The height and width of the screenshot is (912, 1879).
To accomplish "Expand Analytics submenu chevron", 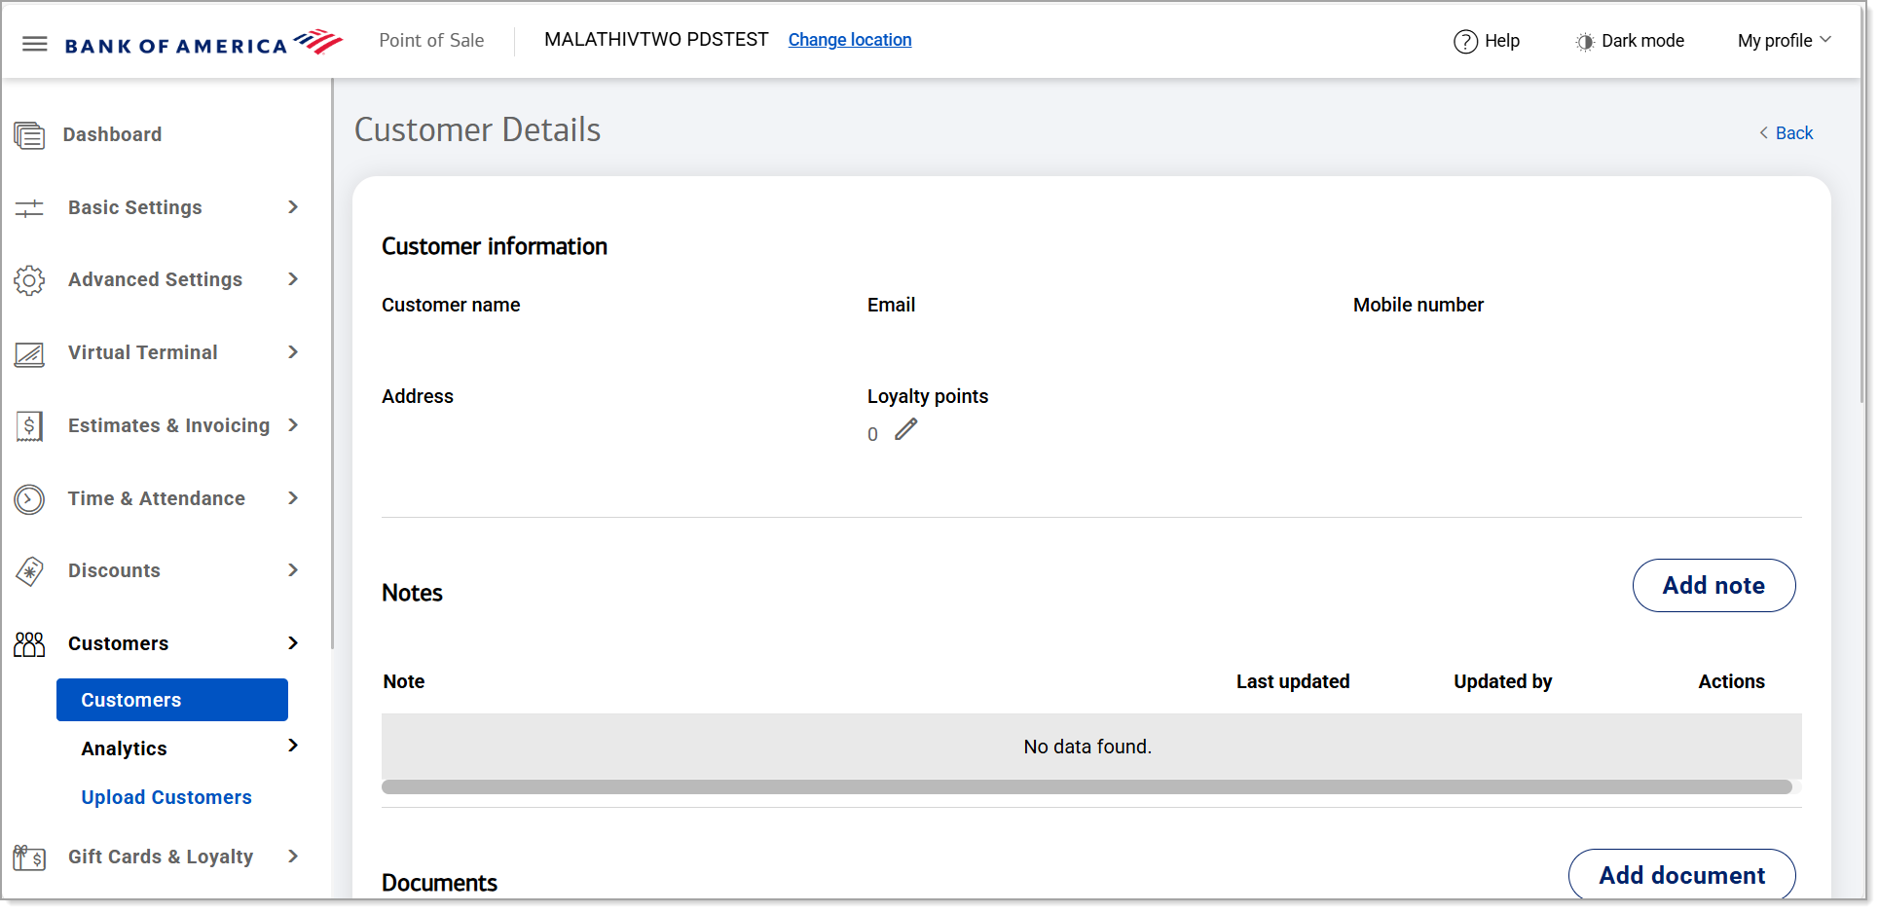I will (x=293, y=746).
